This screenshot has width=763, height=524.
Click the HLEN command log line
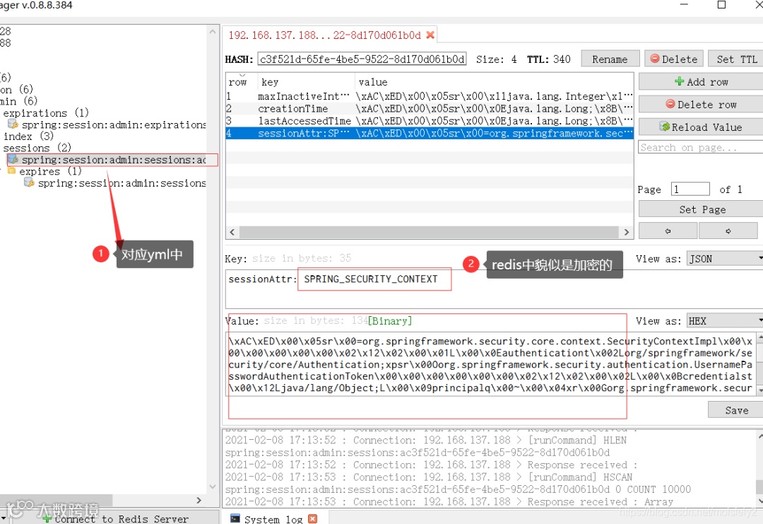point(426,441)
